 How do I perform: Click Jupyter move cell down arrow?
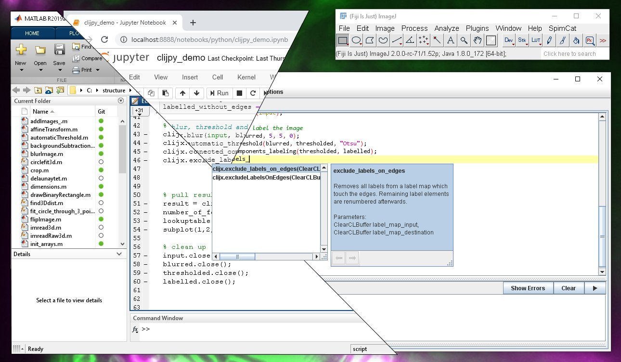click(x=196, y=93)
